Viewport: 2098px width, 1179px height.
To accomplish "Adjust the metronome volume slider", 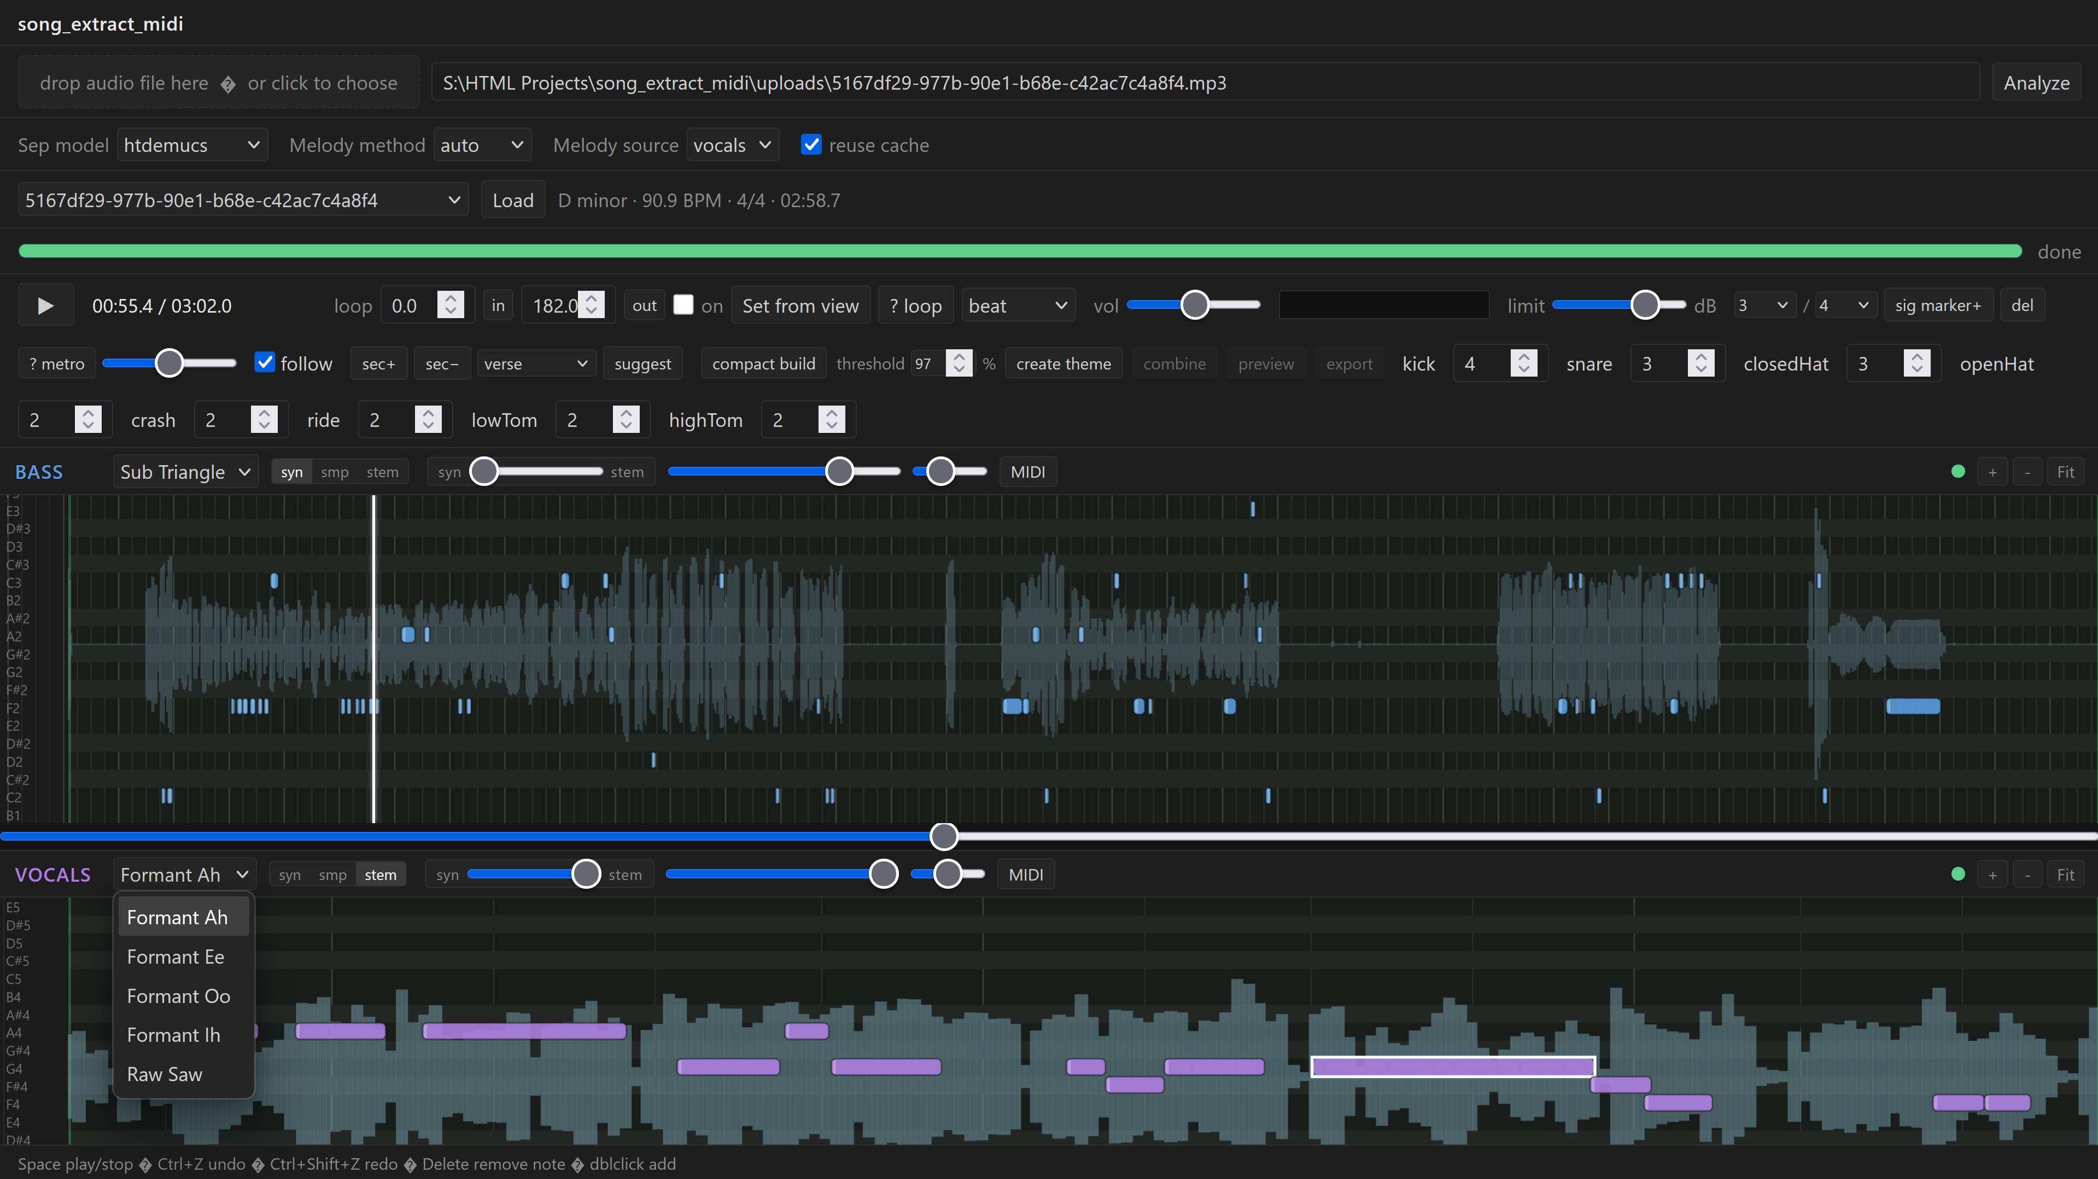I will (x=168, y=363).
